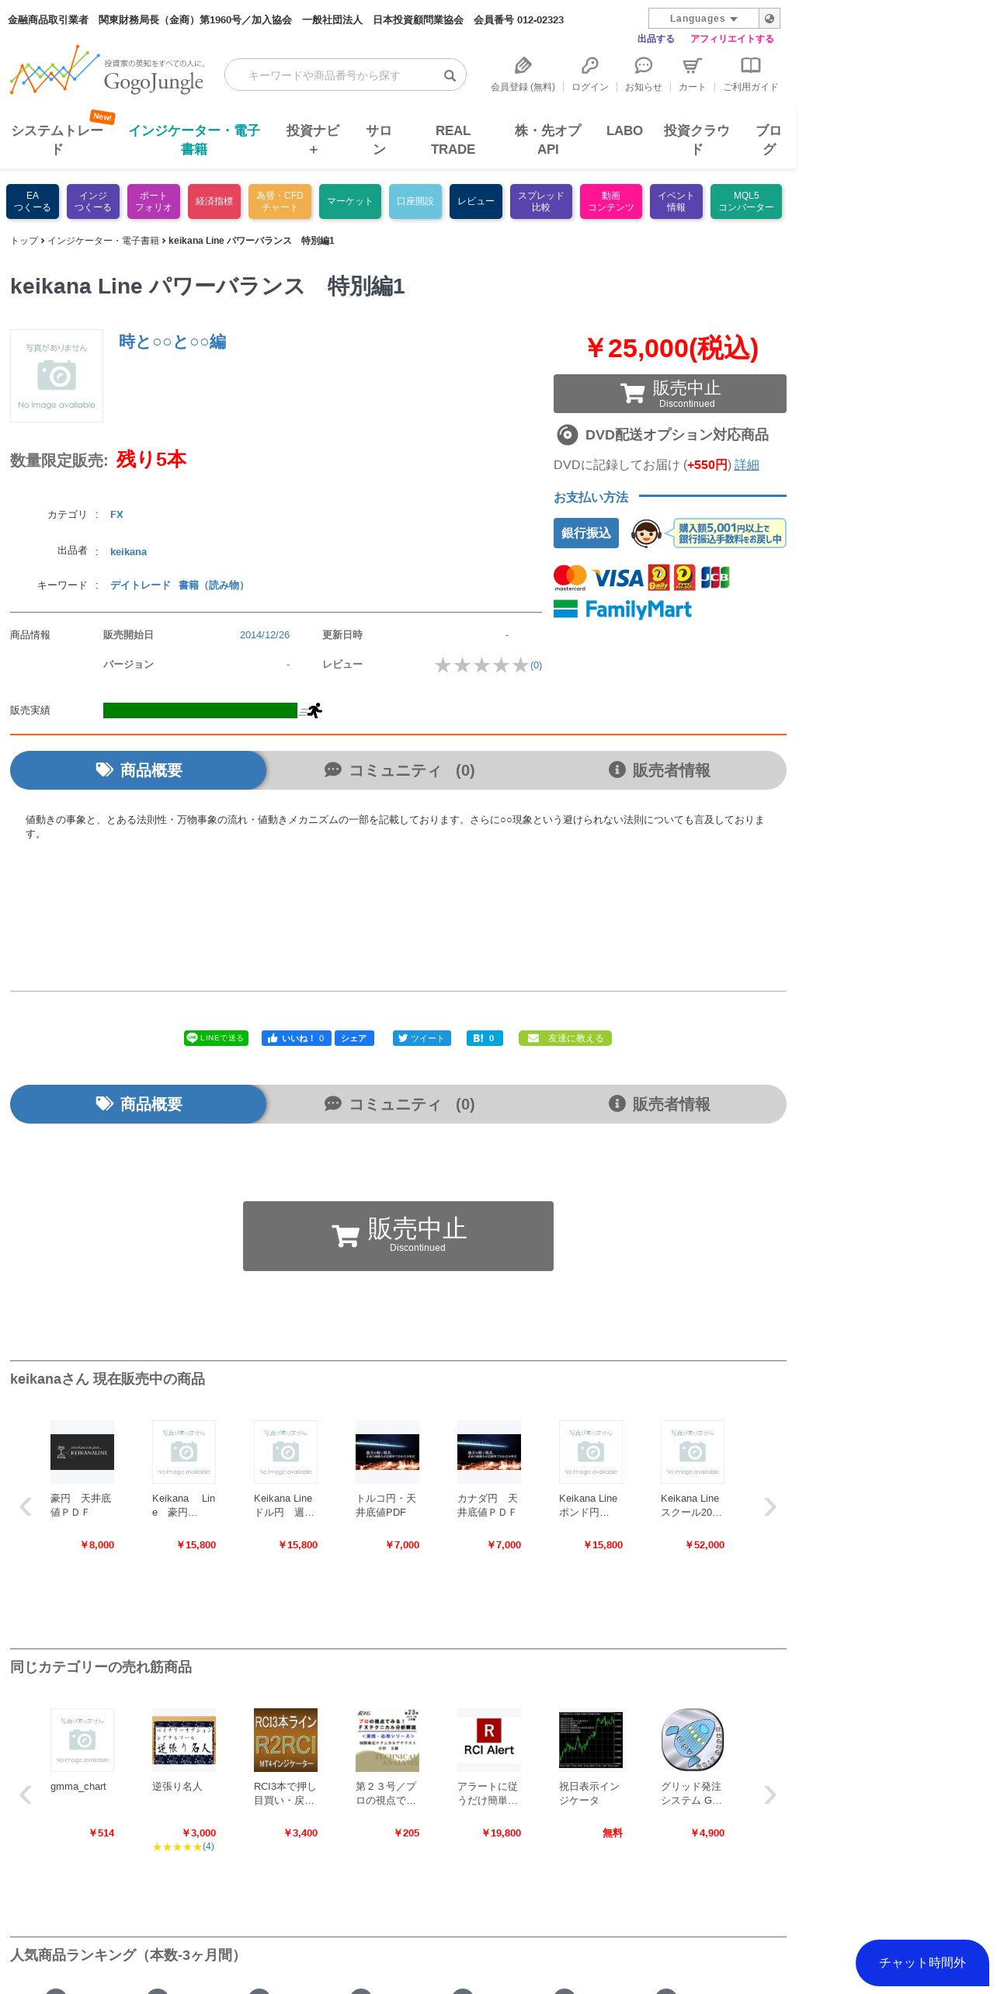Click the keikana seller link

coord(128,552)
